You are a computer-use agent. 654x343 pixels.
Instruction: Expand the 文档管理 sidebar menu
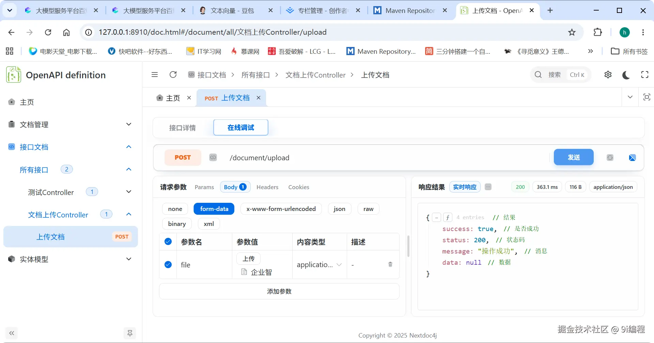(x=70, y=125)
